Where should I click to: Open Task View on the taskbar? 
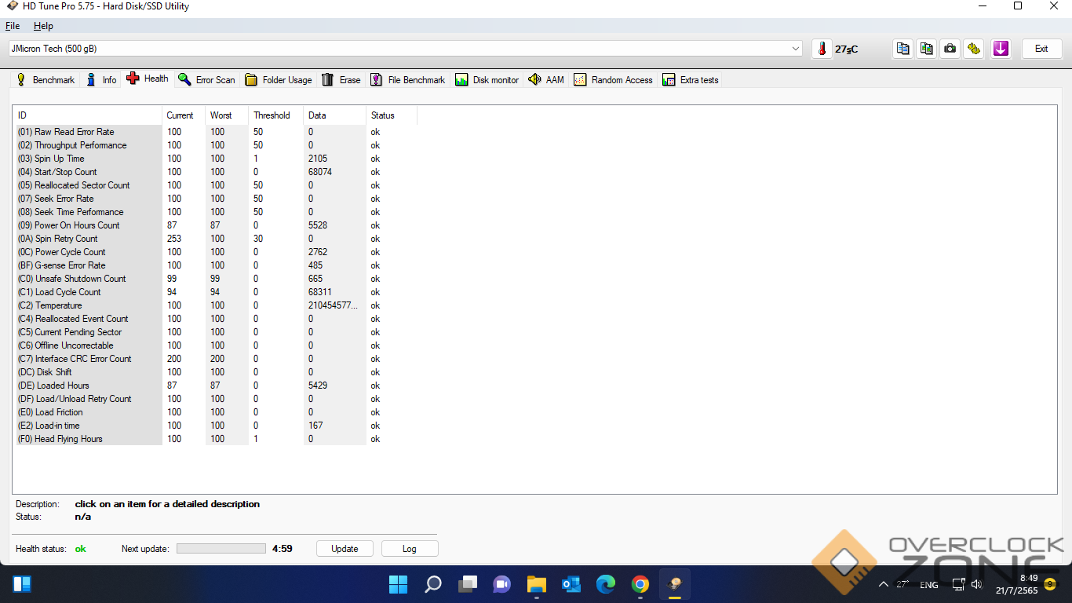pyautogui.click(x=468, y=584)
